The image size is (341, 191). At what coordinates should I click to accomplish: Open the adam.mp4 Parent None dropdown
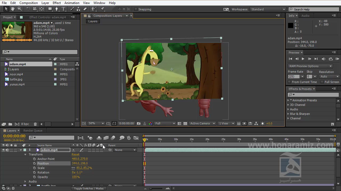125,150
